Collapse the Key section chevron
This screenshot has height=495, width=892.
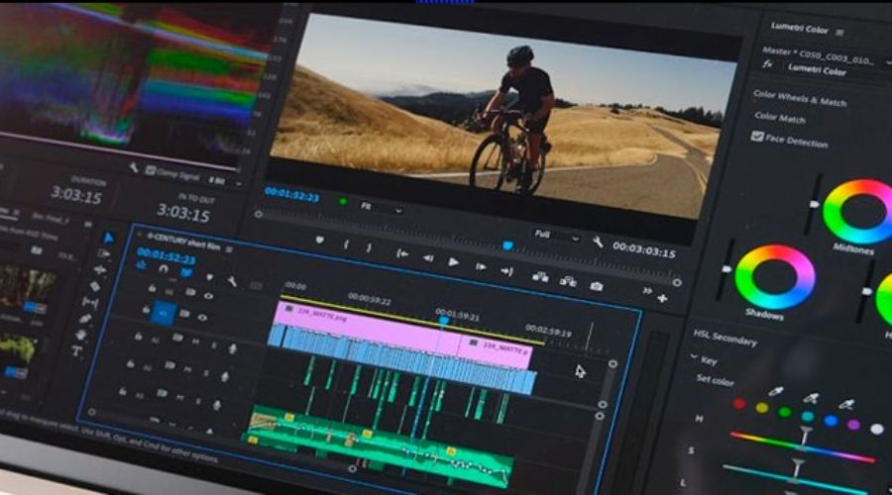click(x=694, y=357)
